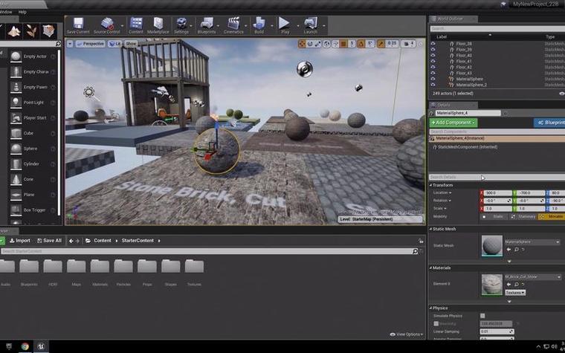565x353 pixels.
Task: Click the Blueprint button in Details
Action: (550, 123)
